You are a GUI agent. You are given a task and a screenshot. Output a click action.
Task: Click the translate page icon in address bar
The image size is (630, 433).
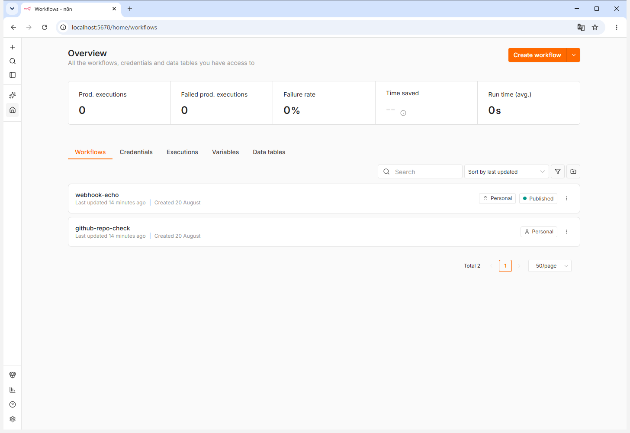click(581, 27)
